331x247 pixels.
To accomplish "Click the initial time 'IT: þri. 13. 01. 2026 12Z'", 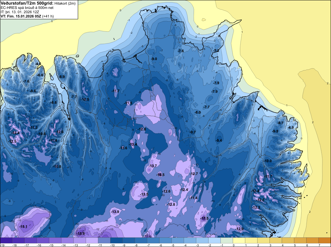I will [x=20, y=12].
